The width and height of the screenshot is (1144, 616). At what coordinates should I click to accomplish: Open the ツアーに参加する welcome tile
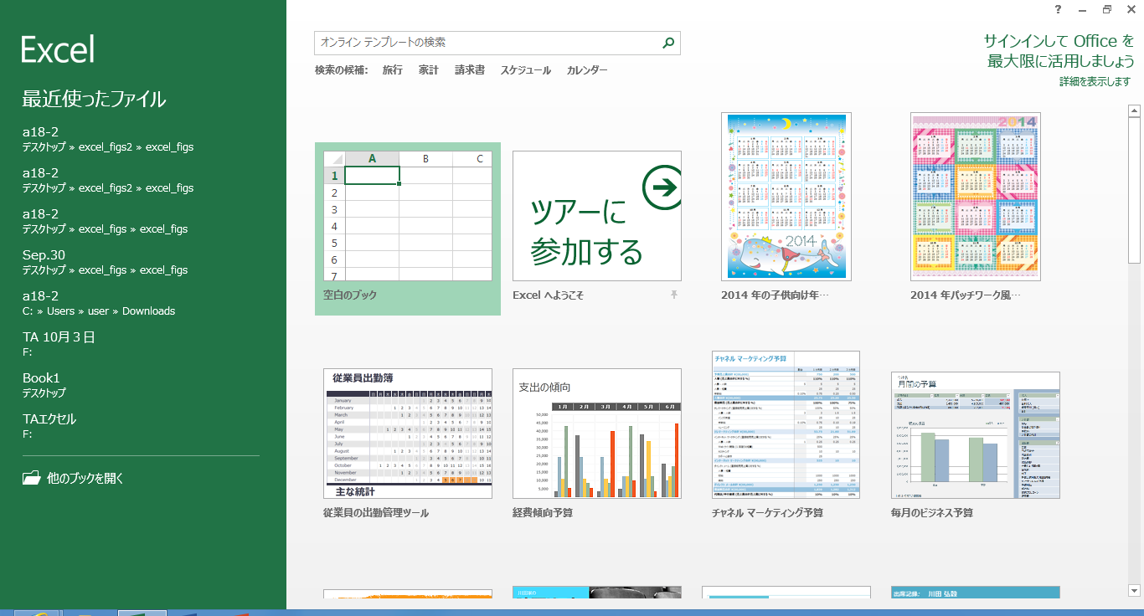pyautogui.click(x=597, y=216)
